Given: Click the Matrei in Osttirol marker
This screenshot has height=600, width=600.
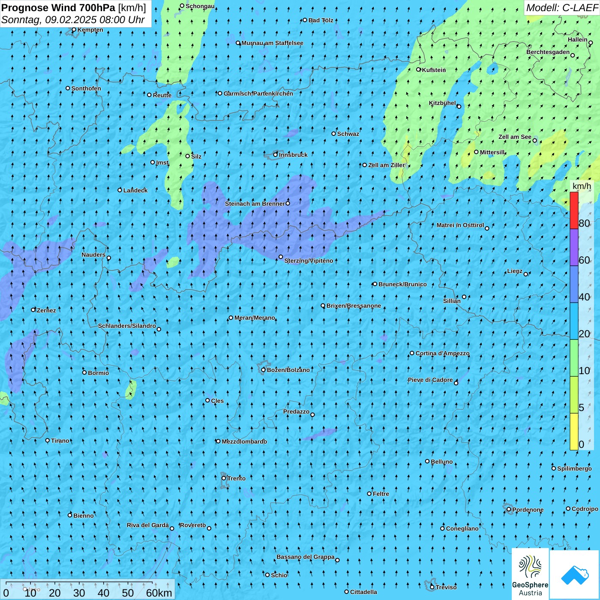Looking at the screenshot, I should tap(487, 228).
